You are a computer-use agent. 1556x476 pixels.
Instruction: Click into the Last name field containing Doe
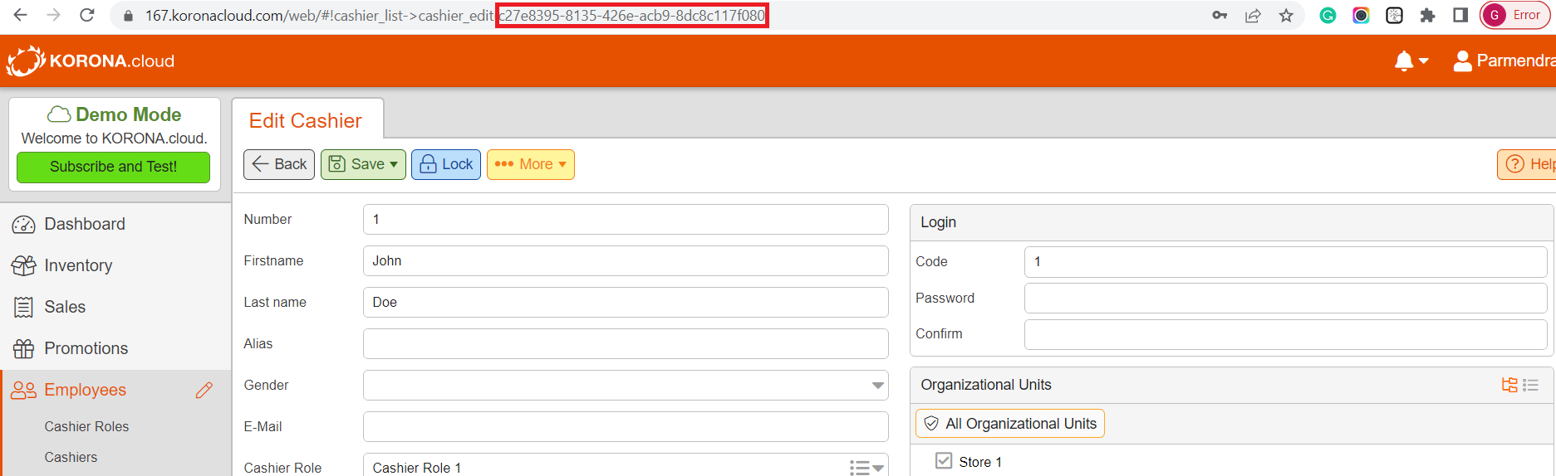coord(626,303)
